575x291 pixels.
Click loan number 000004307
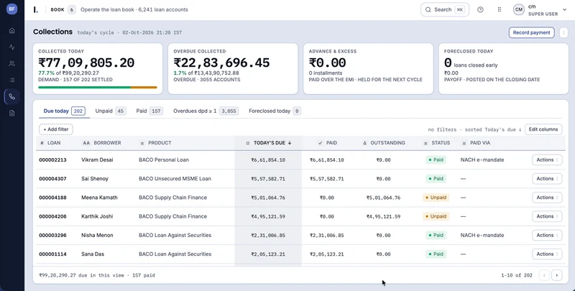pyautogui.click(x=52, y=179)
